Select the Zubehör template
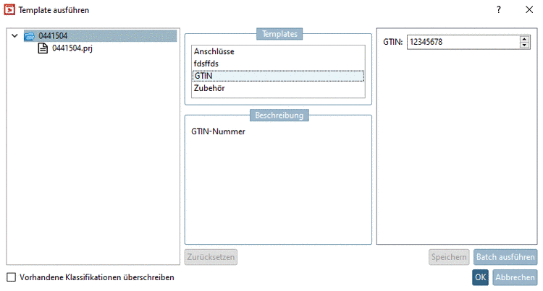This screenshot has height=291, width=543. [209, 88]
